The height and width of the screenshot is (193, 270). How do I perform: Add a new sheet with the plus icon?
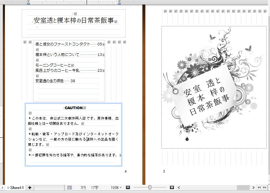[x=30, y=187]
